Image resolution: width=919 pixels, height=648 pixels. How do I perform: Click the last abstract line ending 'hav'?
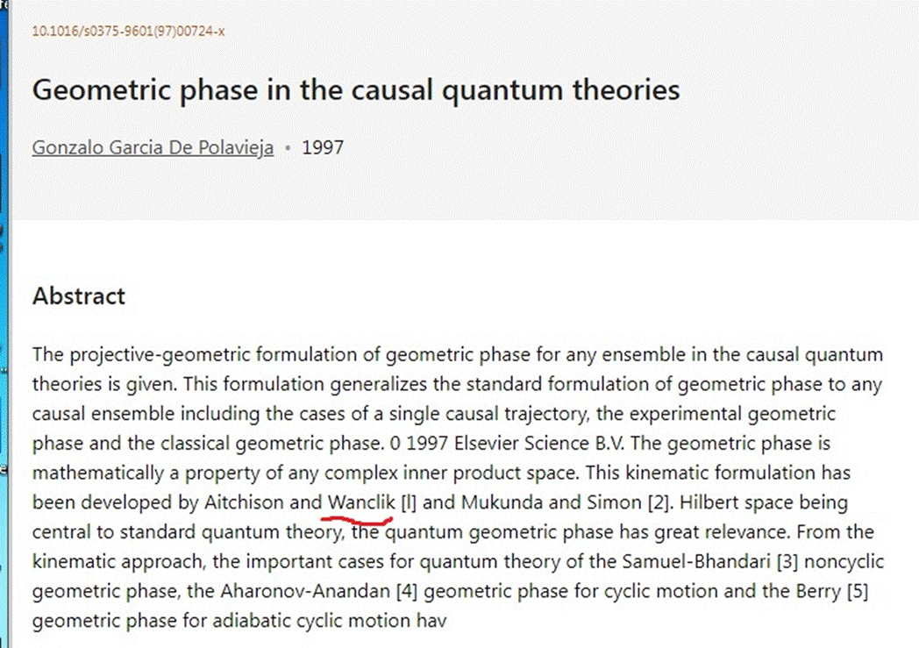coord(239,621)
